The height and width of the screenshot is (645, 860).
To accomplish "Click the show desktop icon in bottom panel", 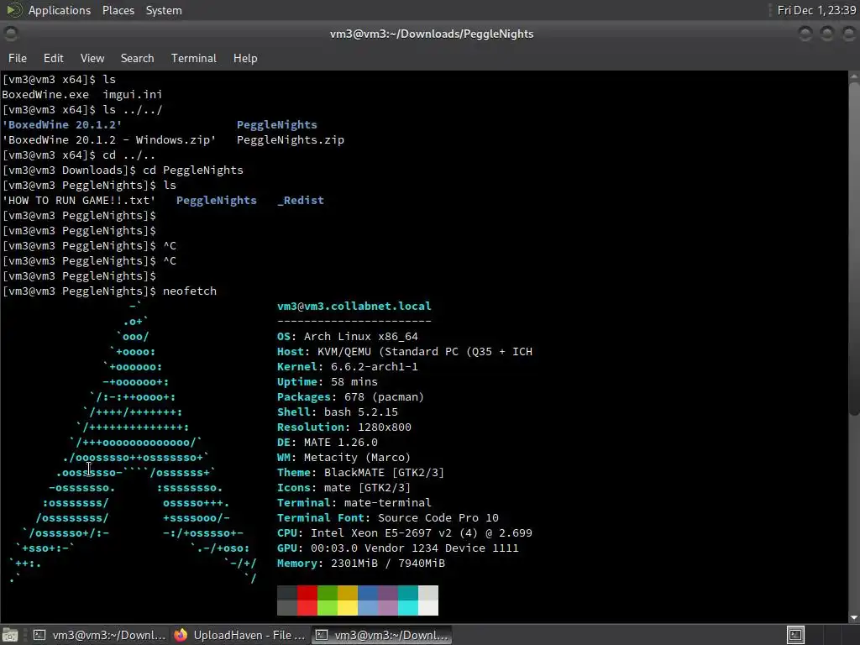I will pos(10,635).
